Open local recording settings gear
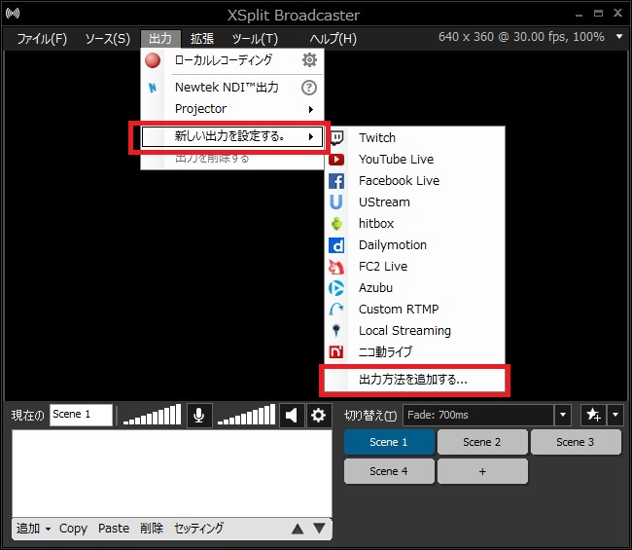The width and height of the screenshot is (632, 550). [309, 60]
